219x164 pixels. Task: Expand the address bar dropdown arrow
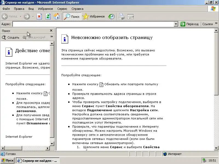176,24
